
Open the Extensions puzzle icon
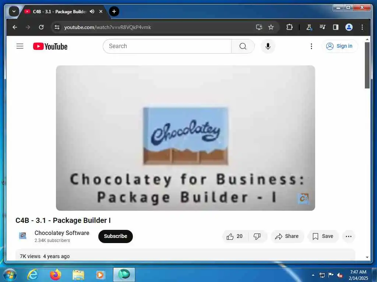[289, 27]
